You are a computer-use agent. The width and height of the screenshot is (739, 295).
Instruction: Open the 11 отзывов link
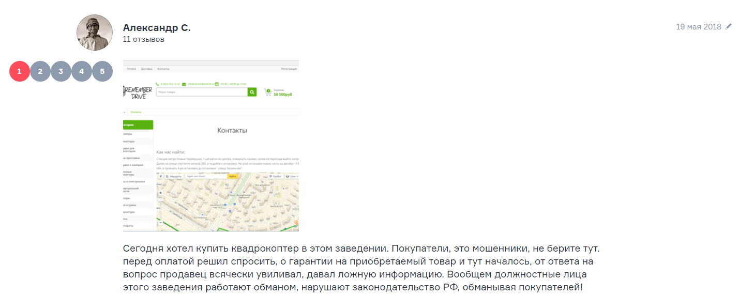[144, 39]
